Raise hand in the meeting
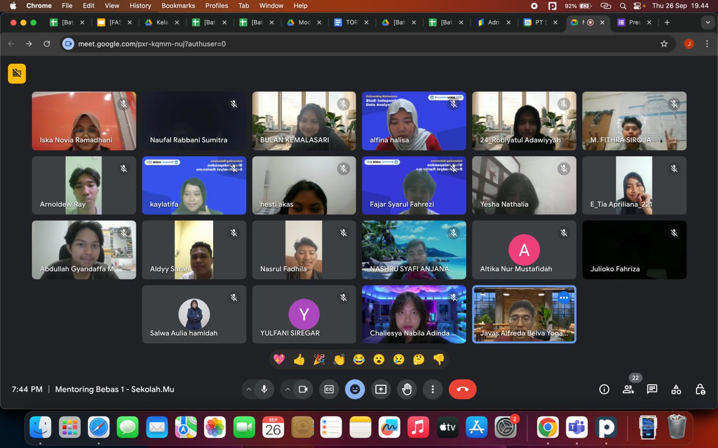This screenshot has width=718, height=448. (x=407, y=389)
